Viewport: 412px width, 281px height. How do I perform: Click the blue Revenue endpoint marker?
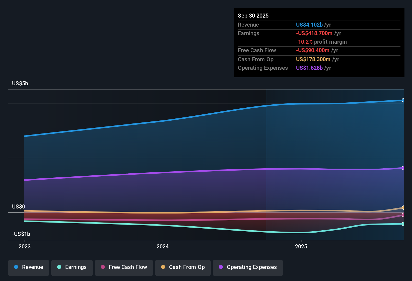pyautogui.click(x=403, y=100)
